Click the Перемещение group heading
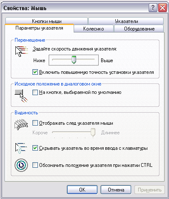 click(30, 40)
